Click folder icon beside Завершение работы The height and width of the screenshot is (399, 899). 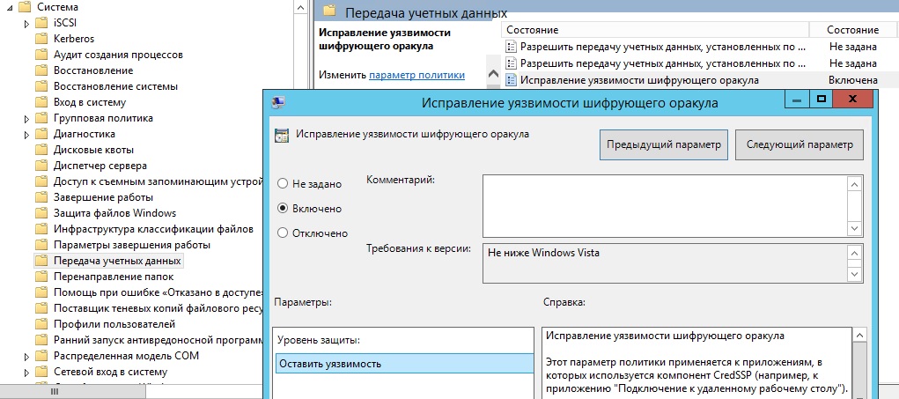click(x=41, y=198)
